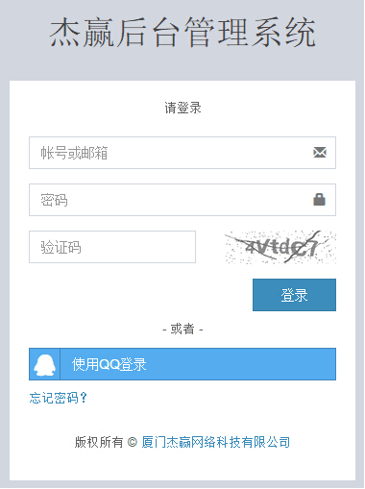Click the © copyright symbol
Viewport: 365px width, 489px height.
[x=133, y=442]
